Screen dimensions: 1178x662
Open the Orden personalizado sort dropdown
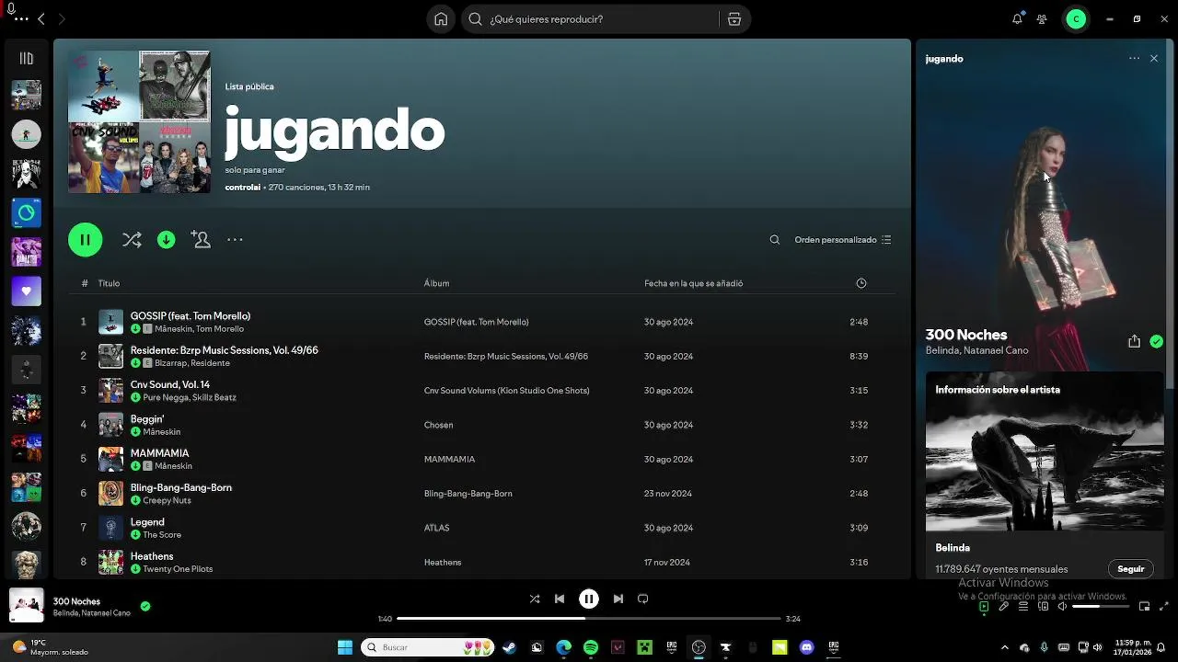pos(843,240)
